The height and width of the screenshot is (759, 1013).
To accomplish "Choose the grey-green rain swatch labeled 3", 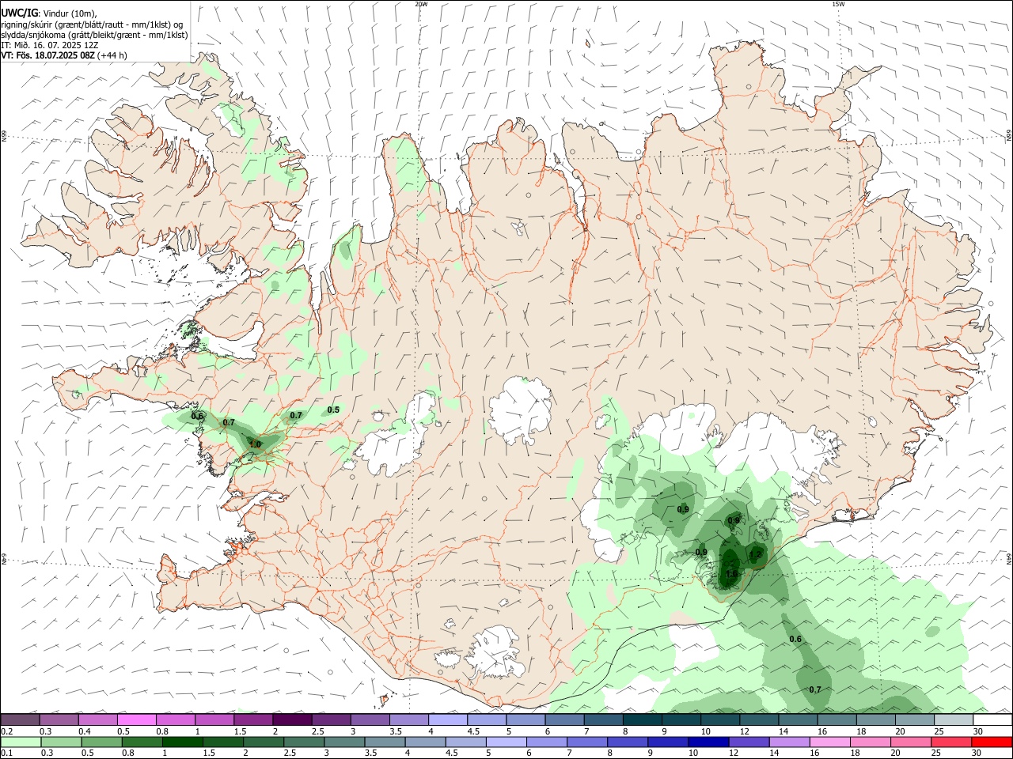I will (344, 742).
